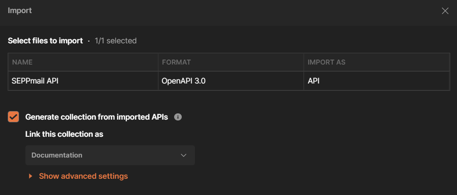Expand the advanced settings disclosure triangle

(30, 176)
